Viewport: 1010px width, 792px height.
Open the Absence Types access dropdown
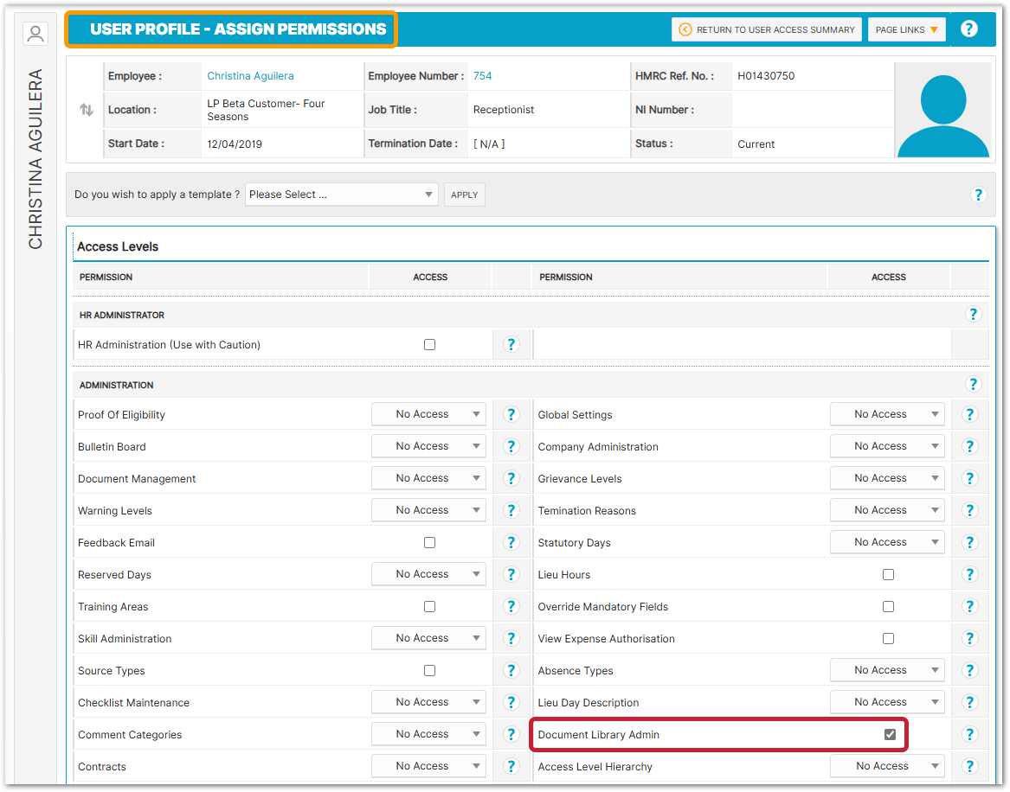[x=887, y=670]
